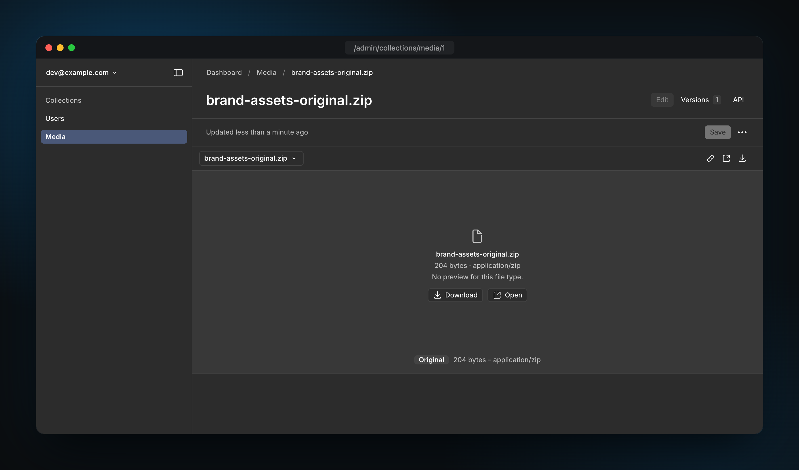799x470 pixels.
Task: Click the Open button in preview
Action: 507,295
